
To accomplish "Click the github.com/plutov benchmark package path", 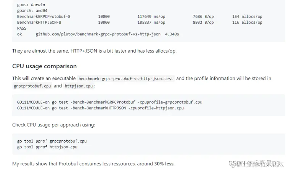I will click(99, 34).
